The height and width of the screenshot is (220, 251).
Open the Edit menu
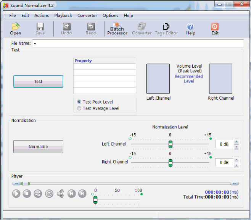(25, 15)
